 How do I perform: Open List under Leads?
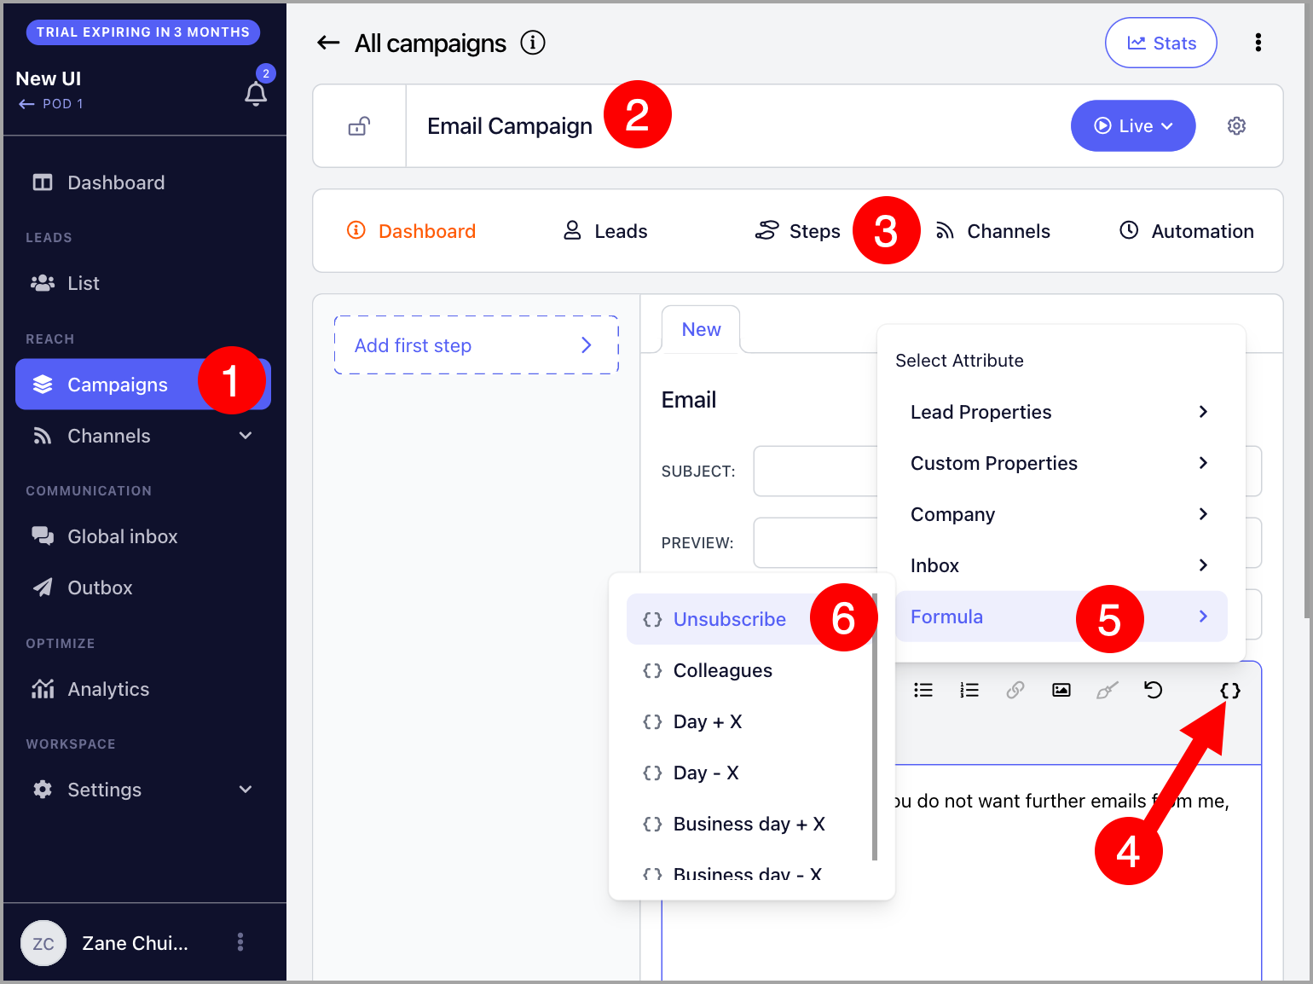pos(143,283)
